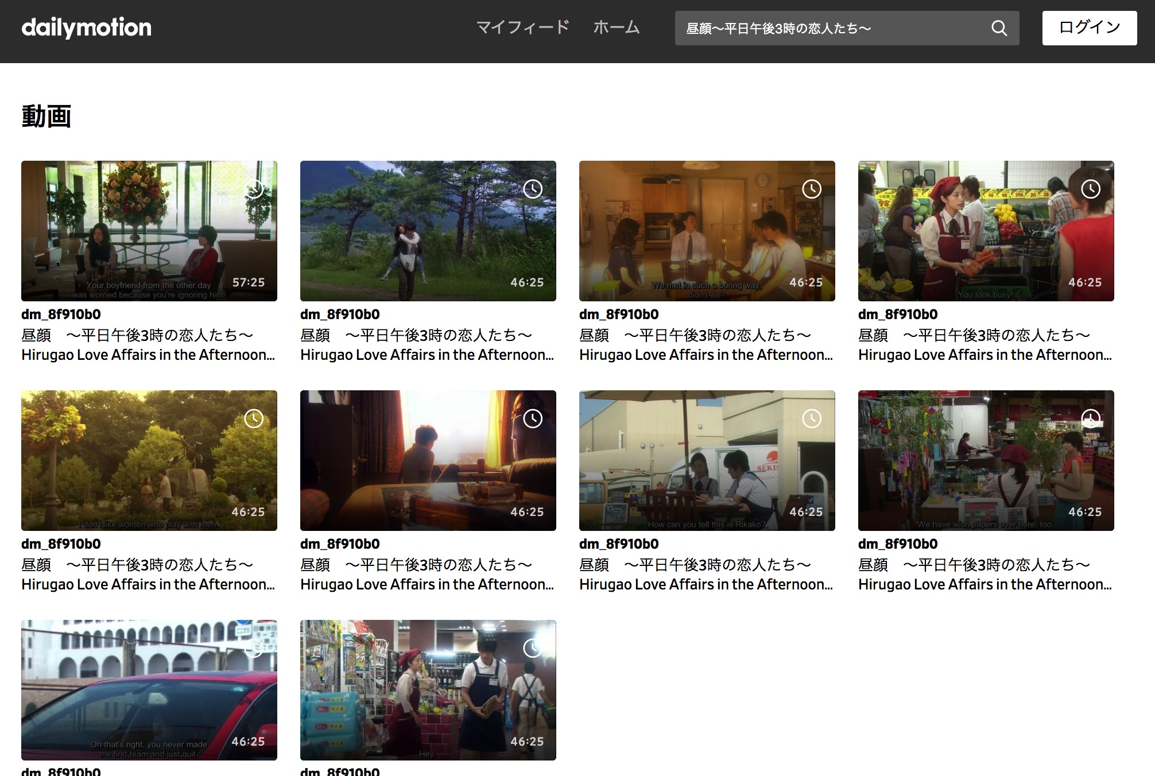
Task: Add garden couple video to watch later
Action: [254, 418]
